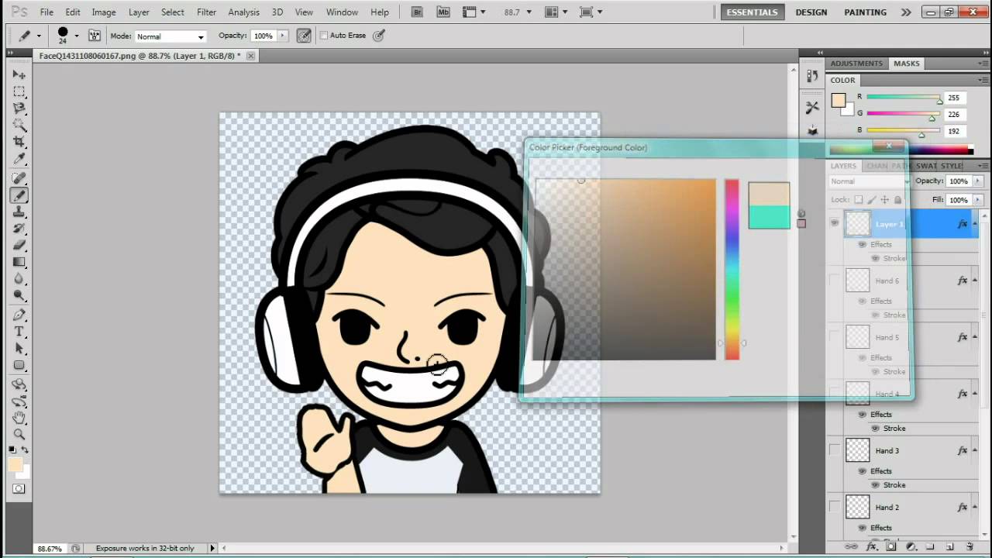
Task: Open the brush Mode dropdown
Action: (x=170, y=36)
